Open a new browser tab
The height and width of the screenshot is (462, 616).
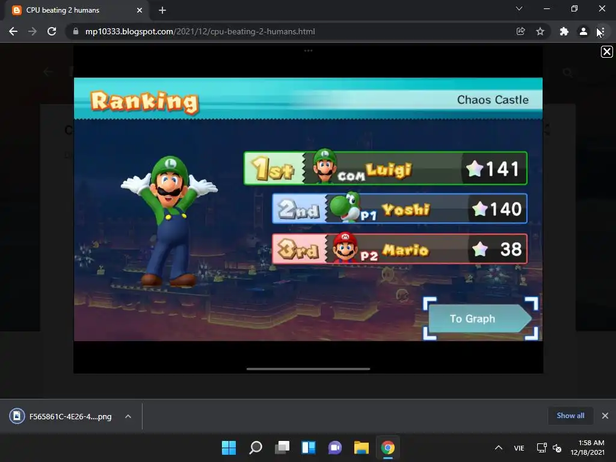tap(162, 10)
